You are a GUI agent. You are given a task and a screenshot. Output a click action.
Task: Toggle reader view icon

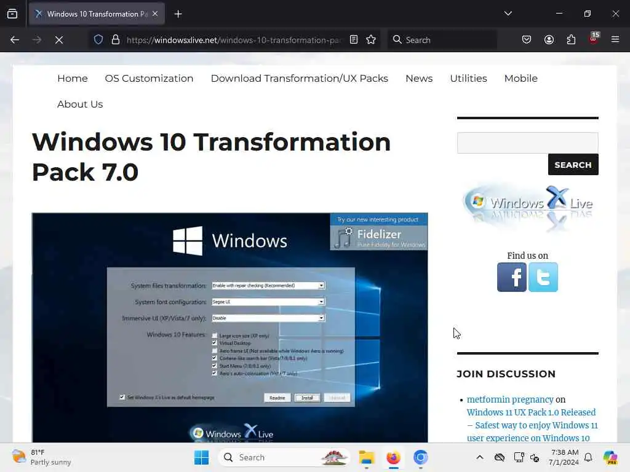click(x=354, y=40)
